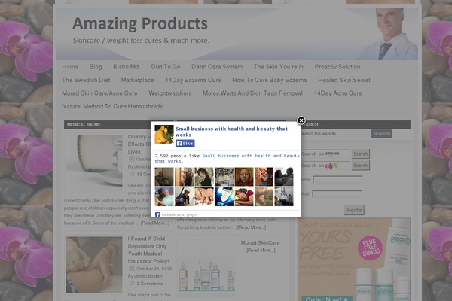Click dimitri bolden author link under 2012 post
Image resolution: width=452 pixels, height=301 pixels.
tap(148, 276)
